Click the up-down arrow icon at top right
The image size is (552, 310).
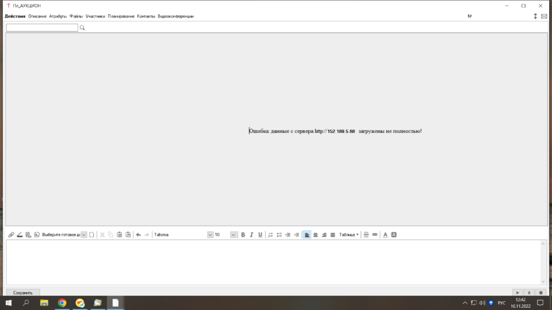535,16
